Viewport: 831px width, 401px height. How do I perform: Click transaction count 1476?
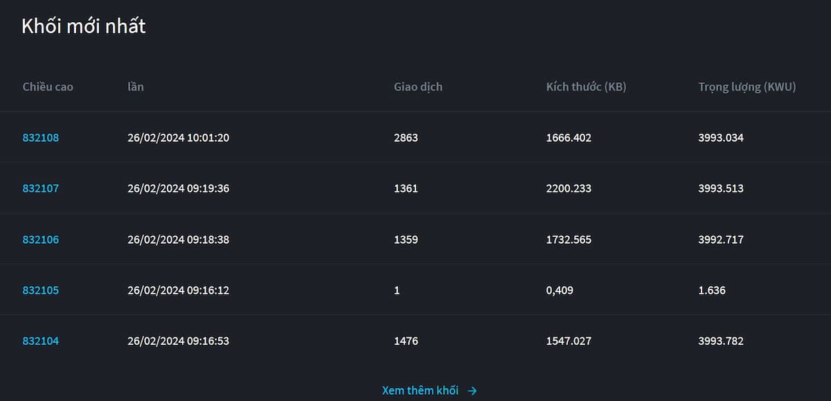click(x=406, y=341)
